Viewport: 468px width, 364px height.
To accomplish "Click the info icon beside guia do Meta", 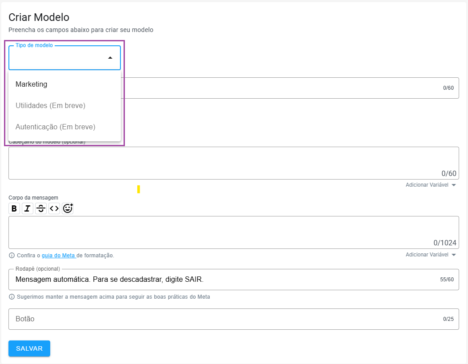I will tap(12, 256).
